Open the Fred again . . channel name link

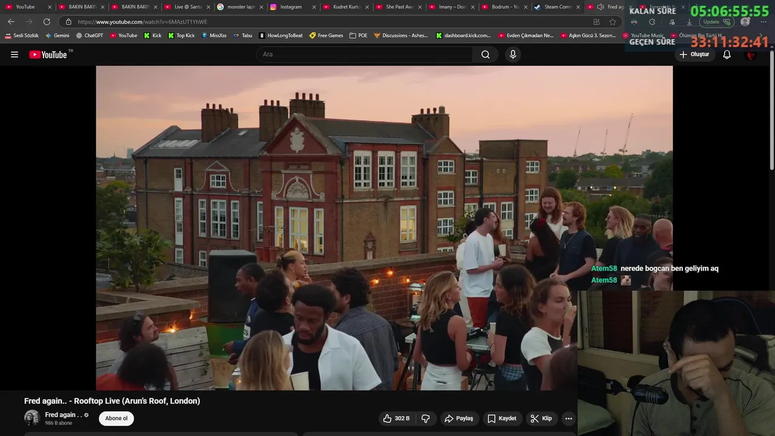[64, 415]
